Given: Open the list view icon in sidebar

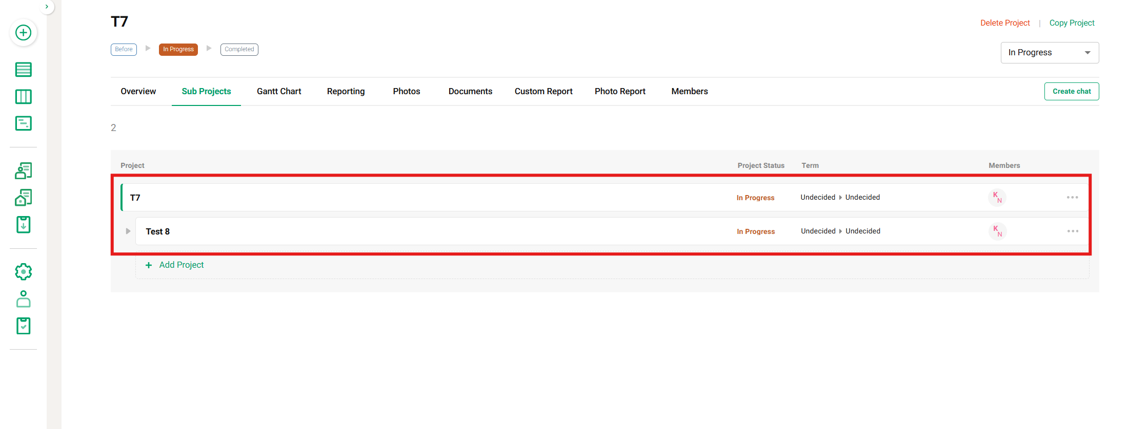Looking at the screenshot, I should tap(23, 70).
